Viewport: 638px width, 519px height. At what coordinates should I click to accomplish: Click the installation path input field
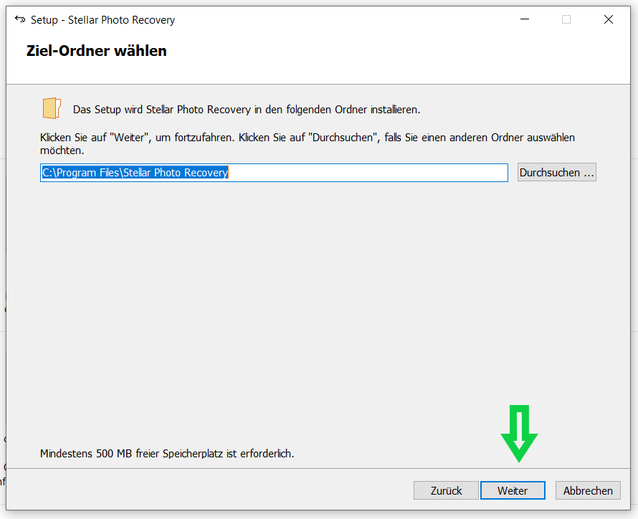[x=274, y=173]
